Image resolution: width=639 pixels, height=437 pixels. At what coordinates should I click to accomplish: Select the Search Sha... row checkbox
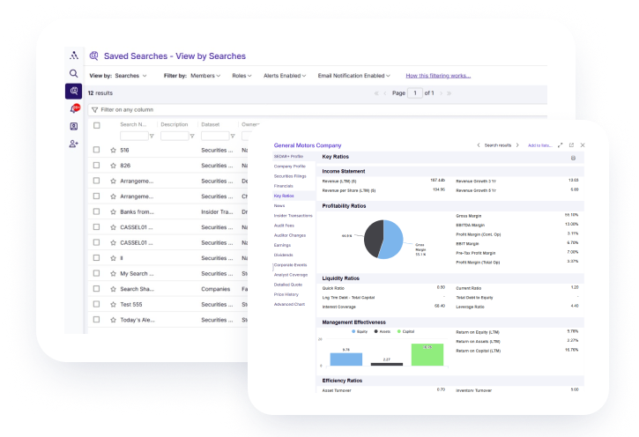97,289
